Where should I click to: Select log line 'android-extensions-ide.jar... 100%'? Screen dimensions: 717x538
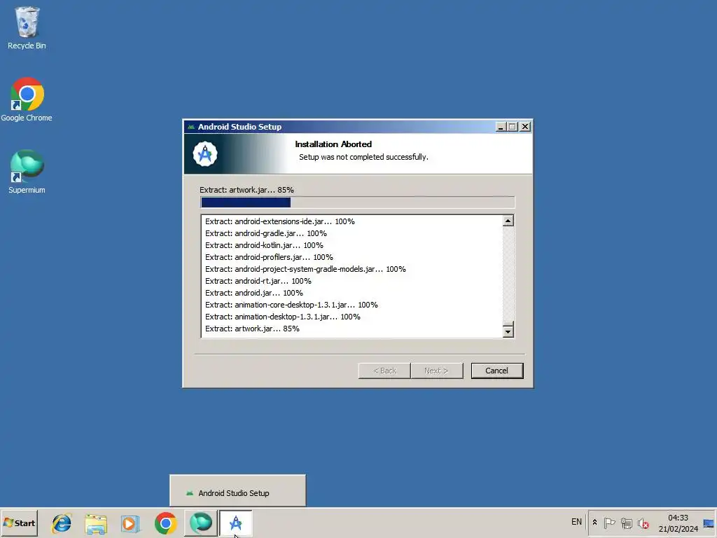pos(280,221)
